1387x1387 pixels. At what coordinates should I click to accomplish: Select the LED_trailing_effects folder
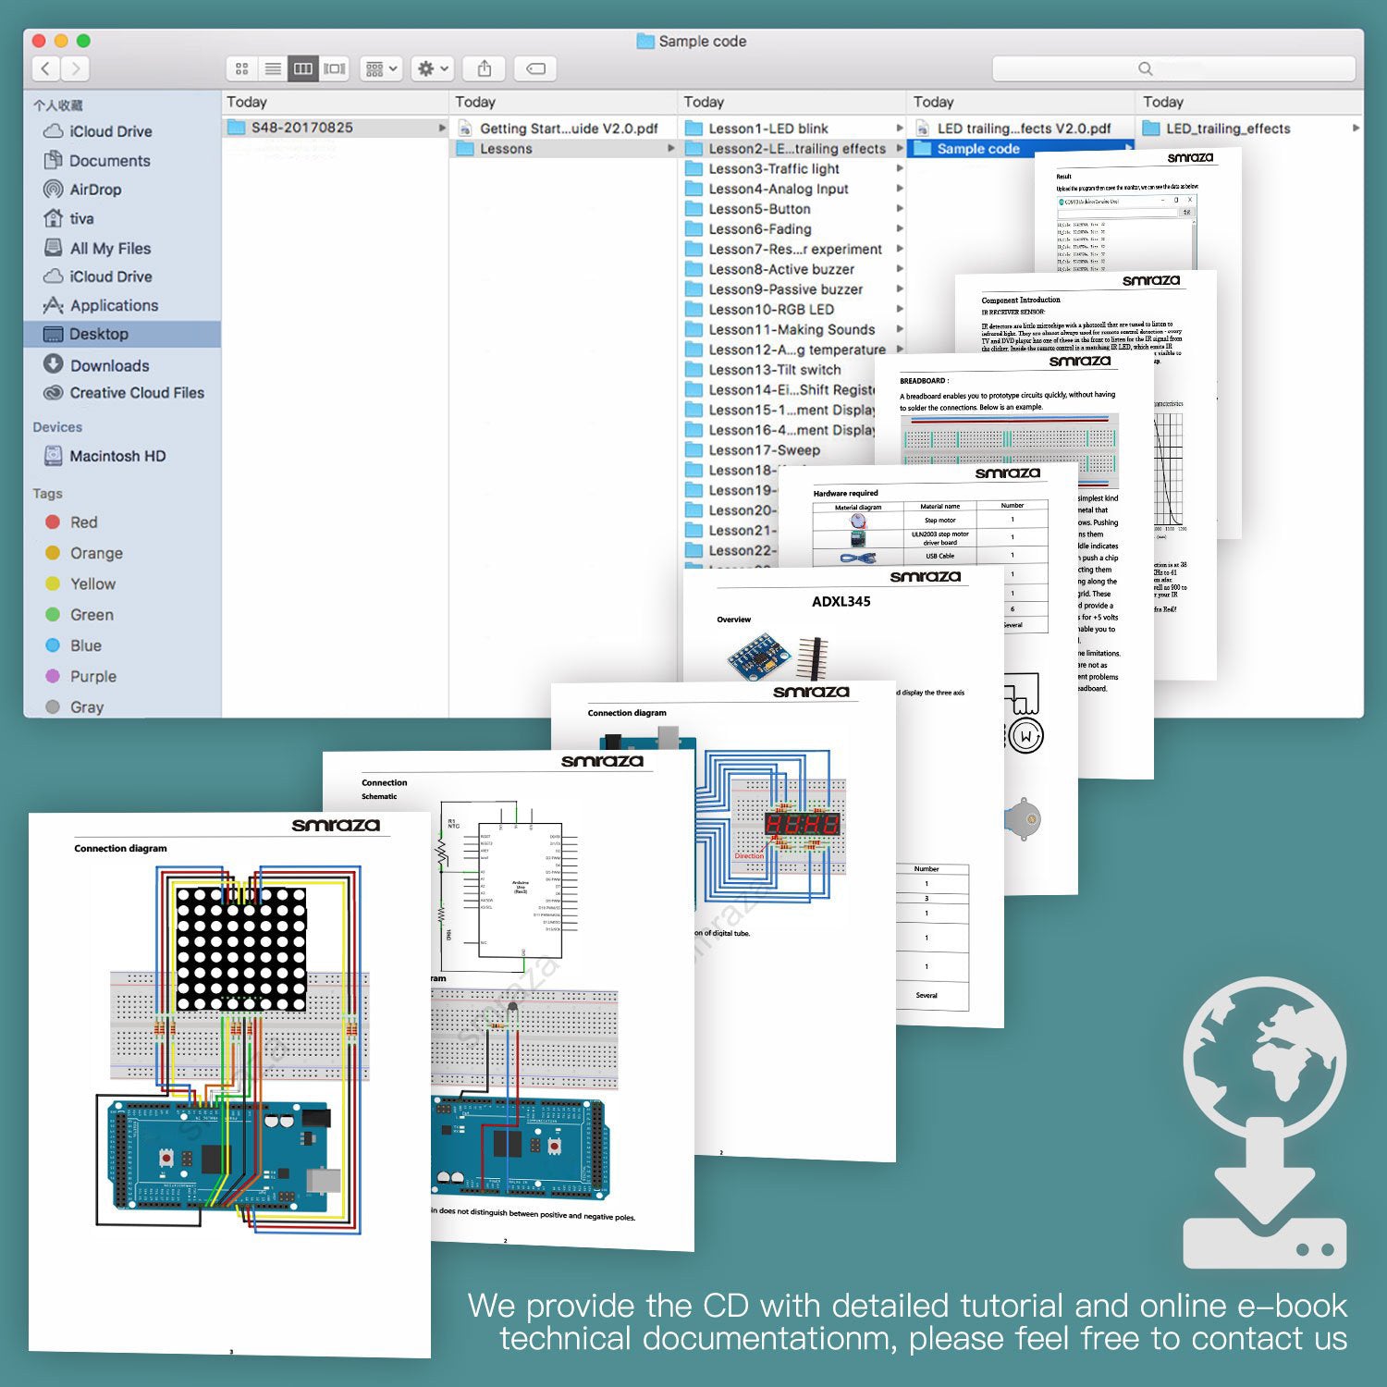(x=1216, y=129)
